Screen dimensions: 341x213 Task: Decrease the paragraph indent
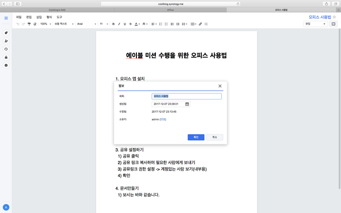pos(172,24)
